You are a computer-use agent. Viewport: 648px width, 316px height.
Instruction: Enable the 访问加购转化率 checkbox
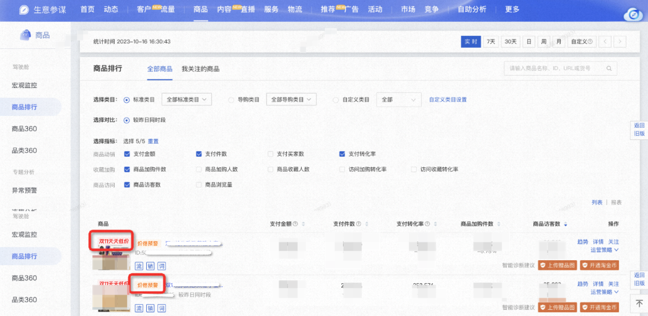342,169
